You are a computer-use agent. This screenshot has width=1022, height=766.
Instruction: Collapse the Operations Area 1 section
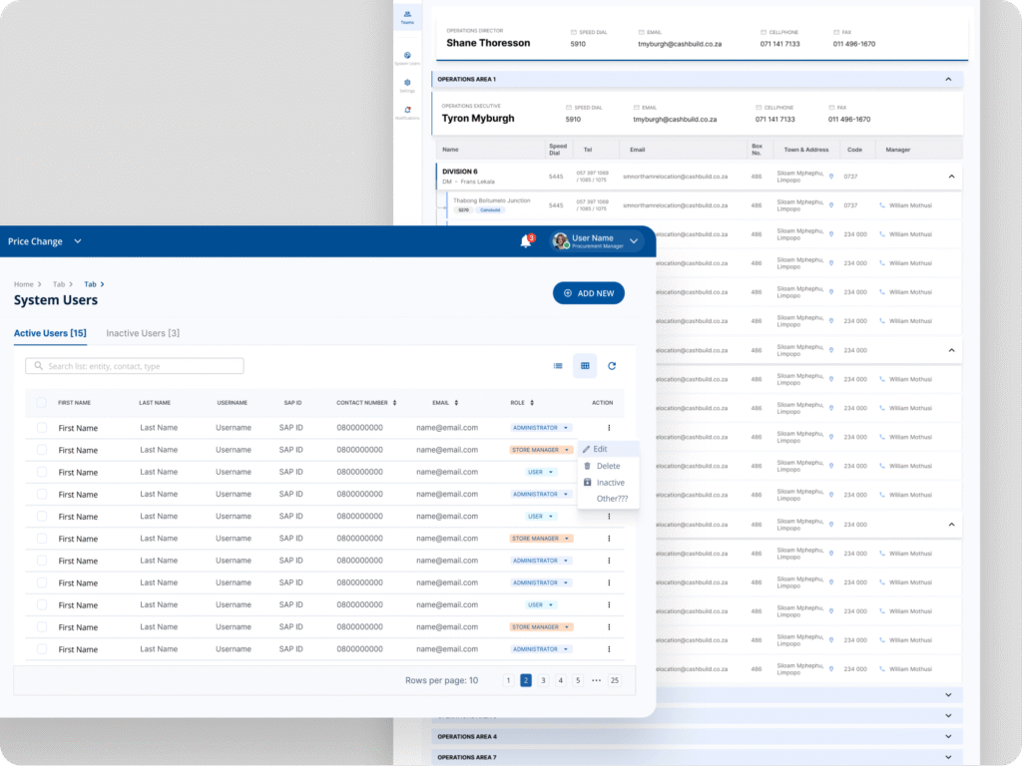tap(948, 79)
